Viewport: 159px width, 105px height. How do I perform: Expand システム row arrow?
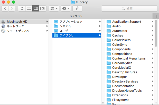pos(100,26)
